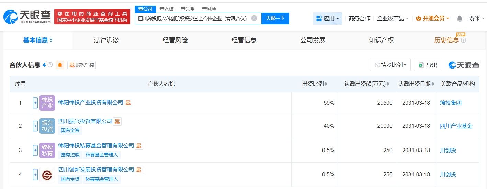
Task: Open the 持股比例 dropdown
Action: [390, 65]
